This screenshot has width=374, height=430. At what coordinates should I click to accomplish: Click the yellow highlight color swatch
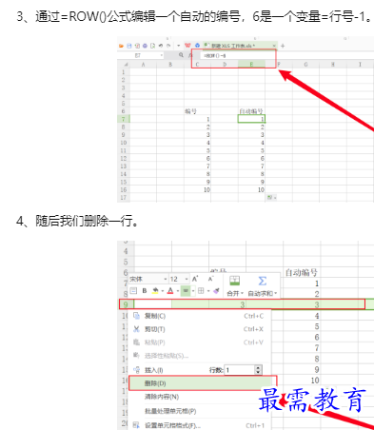155,291
